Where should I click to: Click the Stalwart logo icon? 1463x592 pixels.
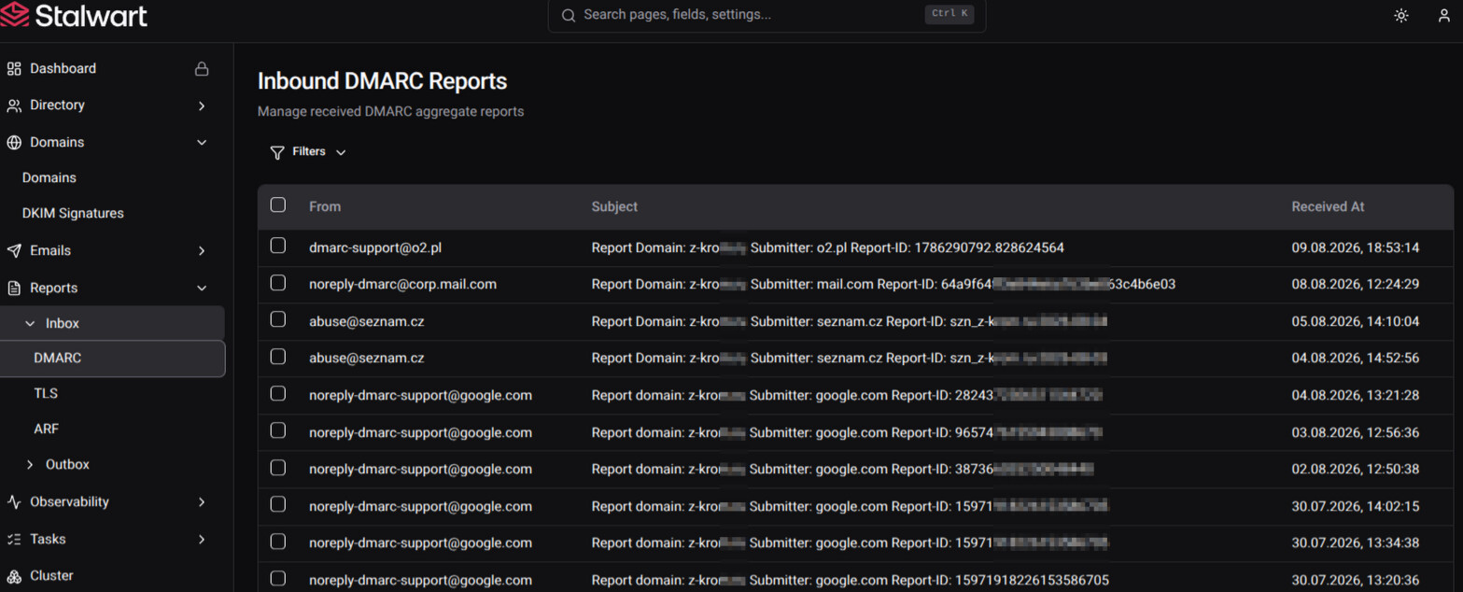click(14, 16)
